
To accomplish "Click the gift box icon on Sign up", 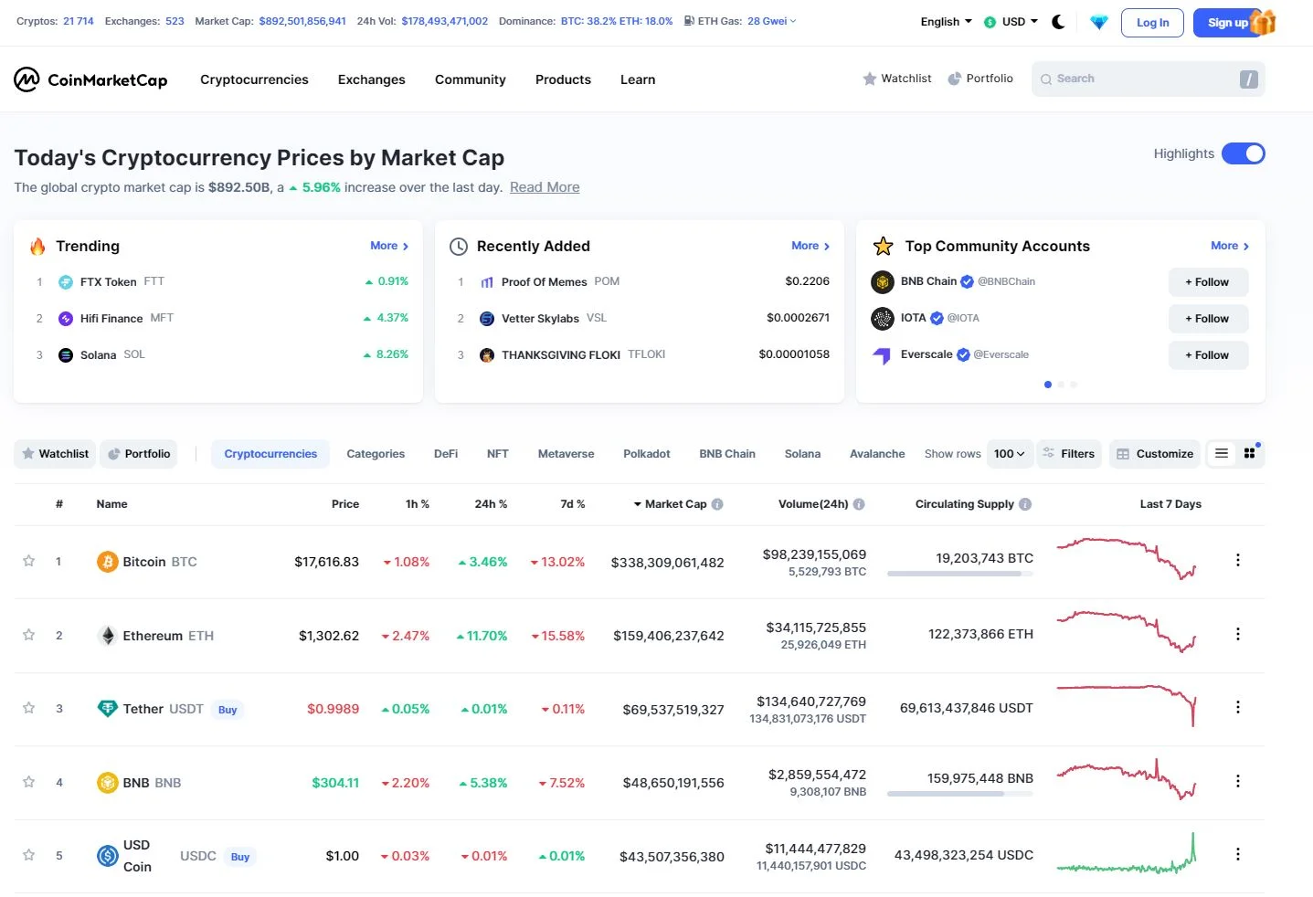I will 1263,21.
